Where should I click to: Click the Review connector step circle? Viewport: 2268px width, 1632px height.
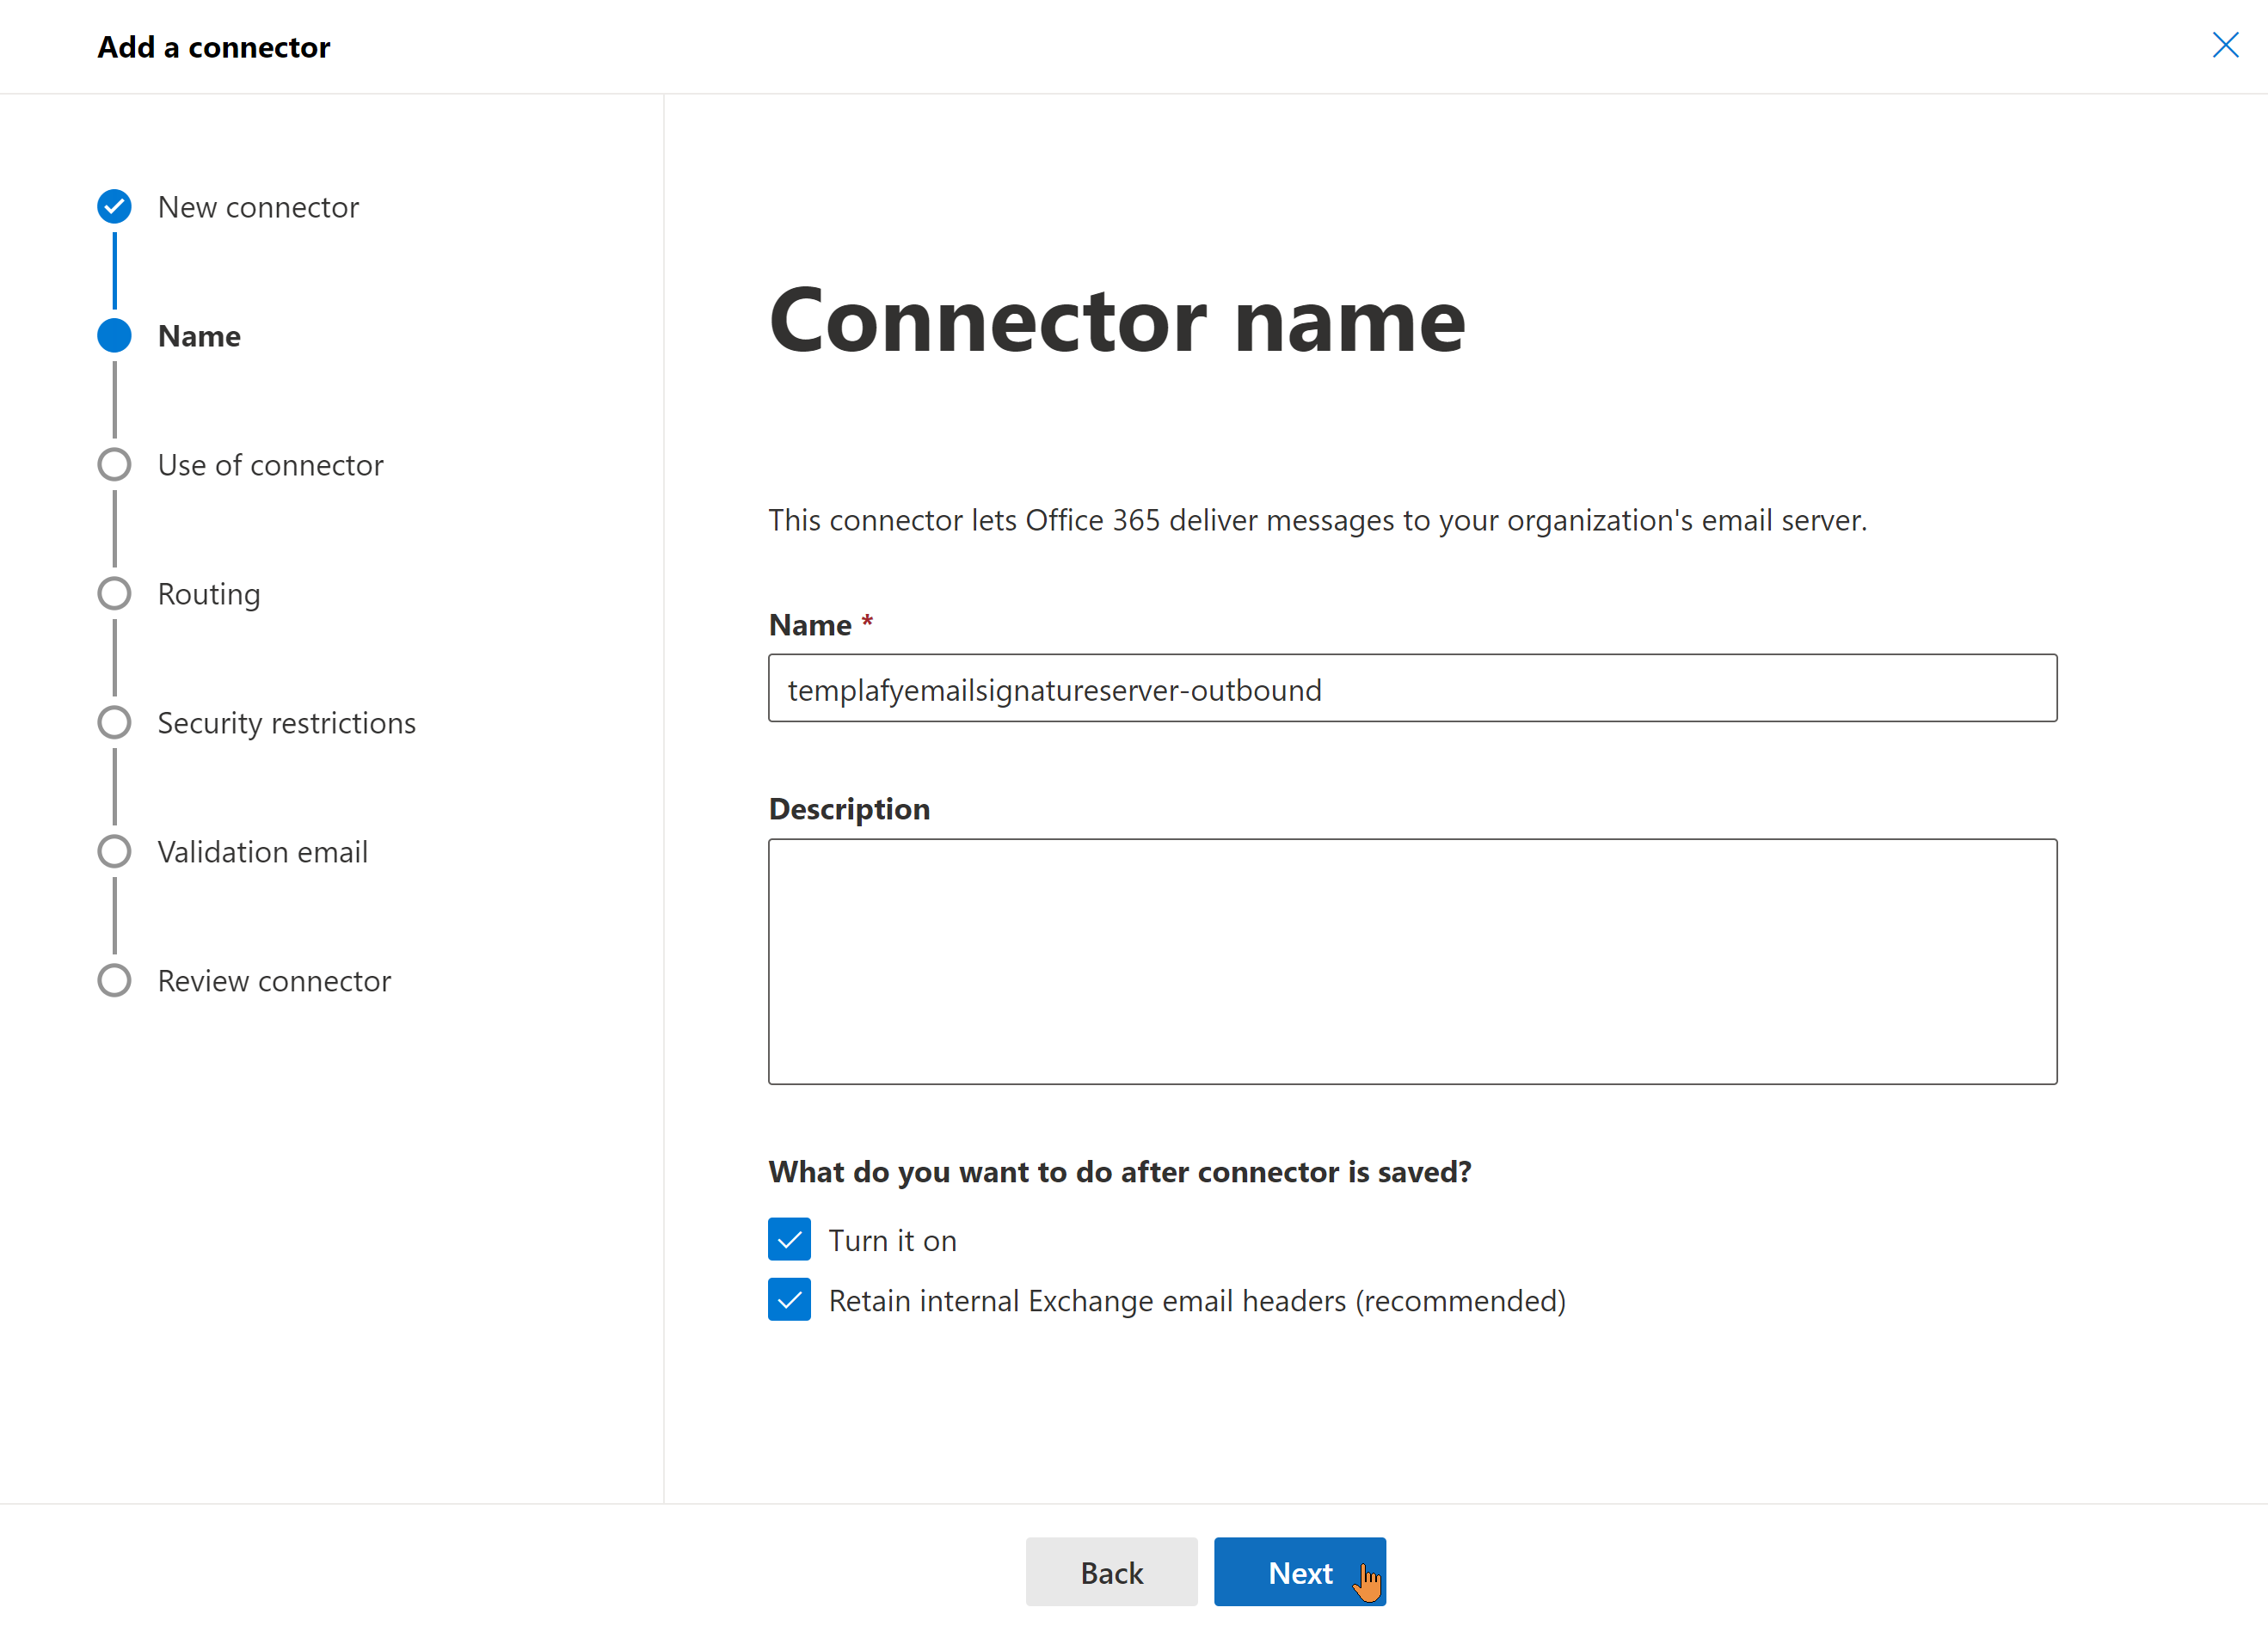tap(114, 980)
